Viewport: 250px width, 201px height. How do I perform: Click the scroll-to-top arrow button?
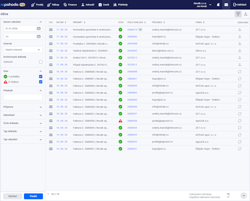point(243,196)
